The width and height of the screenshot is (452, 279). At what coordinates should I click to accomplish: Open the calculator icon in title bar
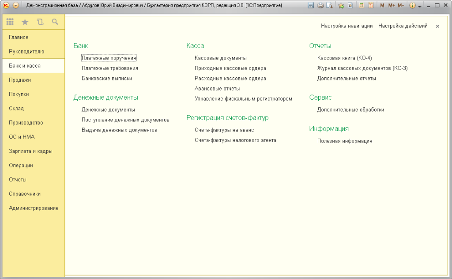pyautogui.click(x=362, y=5)
